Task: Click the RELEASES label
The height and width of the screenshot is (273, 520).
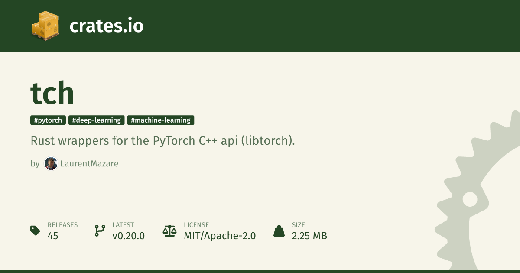Action: [62, 225]
